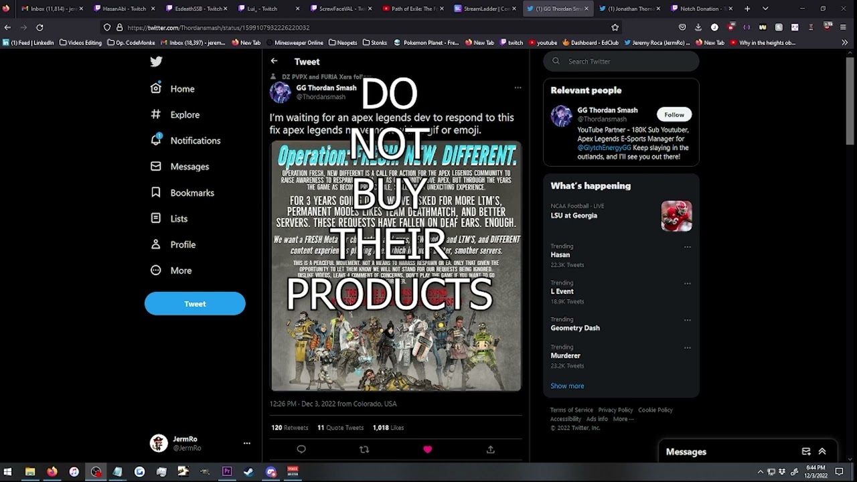Image resolution: width=857 pixels, height=482 pixels.
Task: Open the 1,018 Likes list
Action: tap(388, 428)
